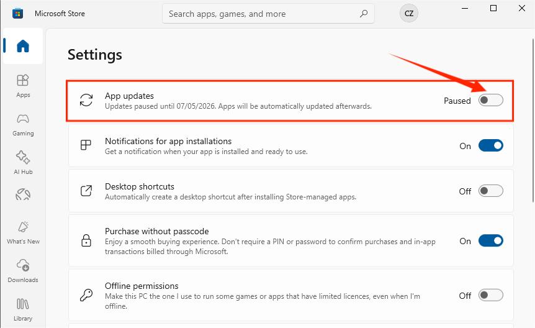The height and width of the screenshot is (328, 535).
Task: Click the Offline permissions title text
Action: pyautogui.click(x=142, y=286)
